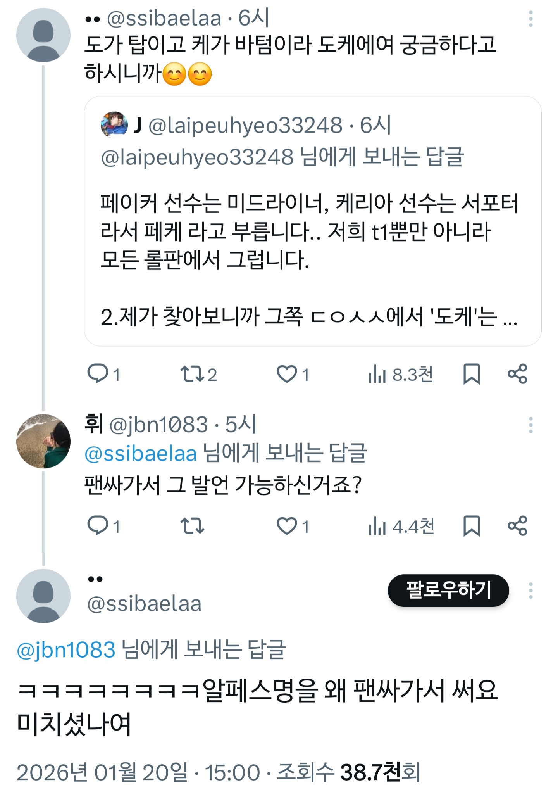Open 휘 profile picture
The height and width of the screenshot is (791, 558).
[43, 441]
